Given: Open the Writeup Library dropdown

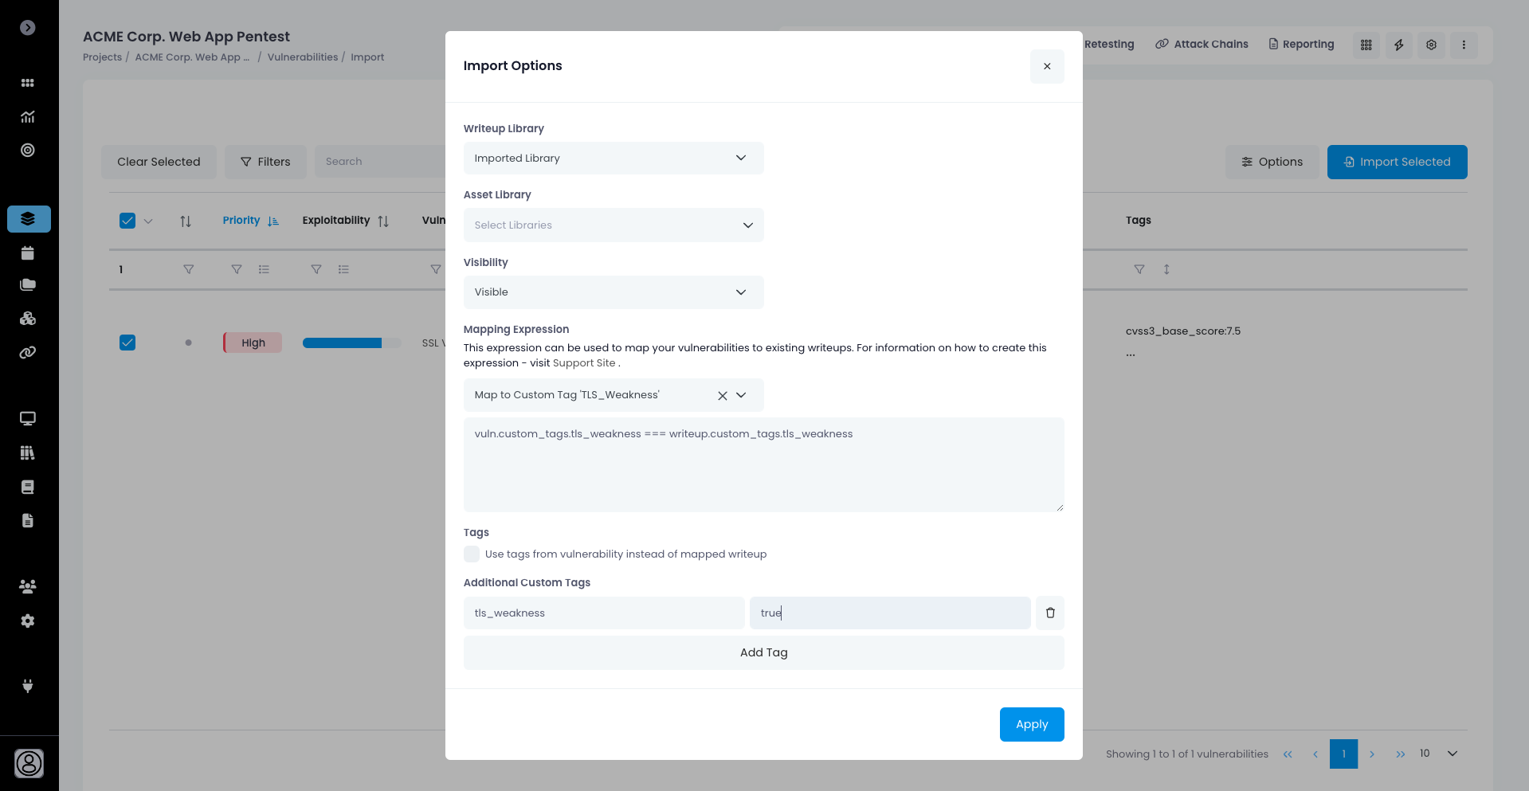Looking at the screenshot, I should [613, 158].
